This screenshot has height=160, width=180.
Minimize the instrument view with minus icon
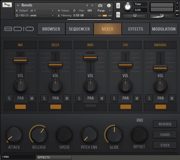click(x=177, y=7)
